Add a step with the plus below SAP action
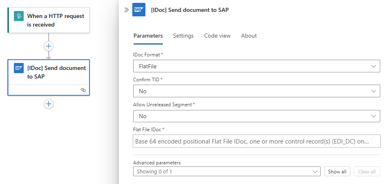 click(x=49, y=104)
